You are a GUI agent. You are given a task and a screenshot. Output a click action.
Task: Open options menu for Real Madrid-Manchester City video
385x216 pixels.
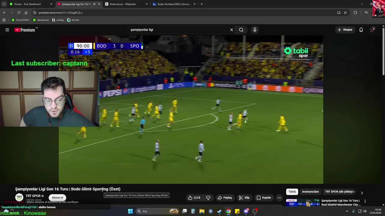[x=365, y=201]
